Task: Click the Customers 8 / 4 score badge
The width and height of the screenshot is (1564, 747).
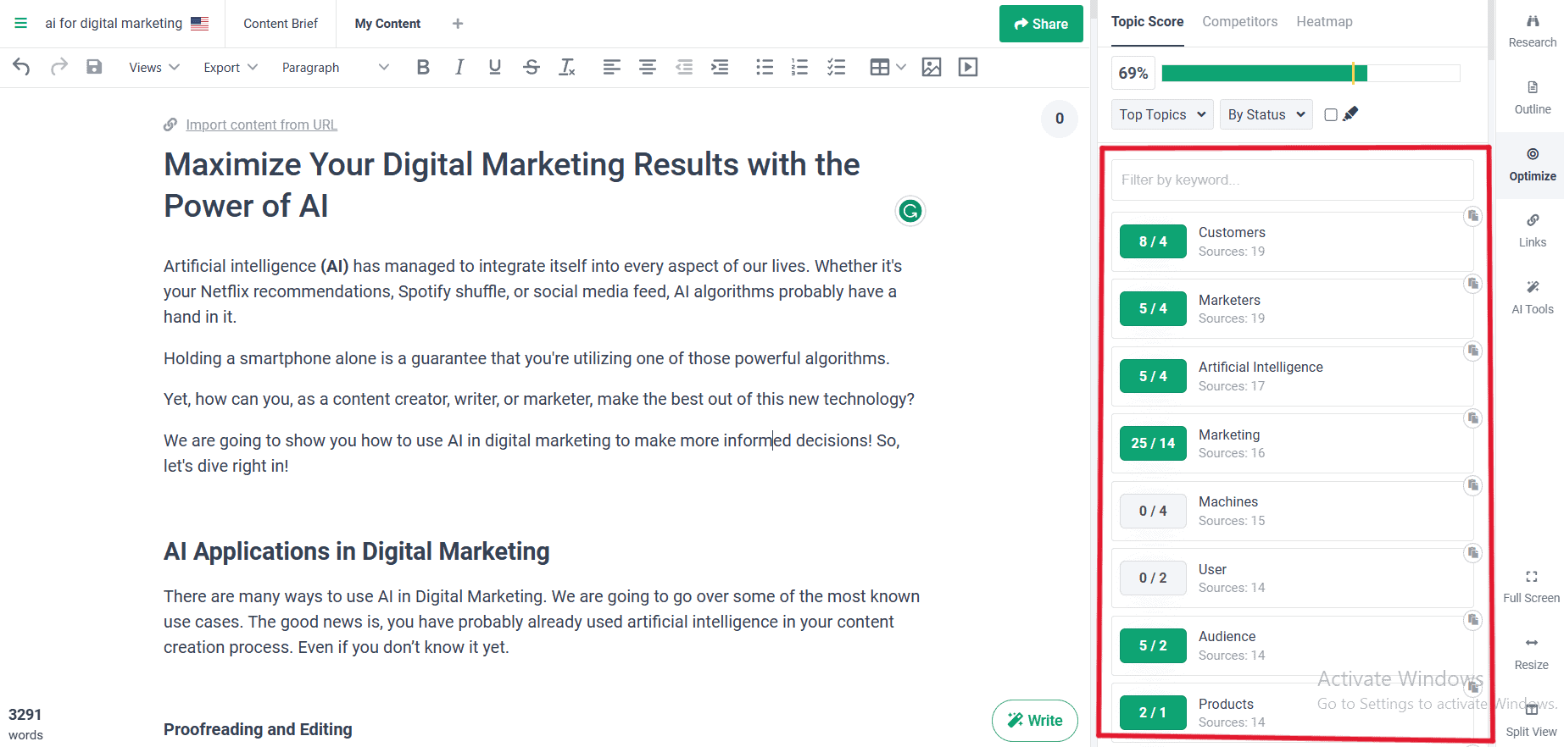Action: pyautogui.click(x=1153, y=241)
